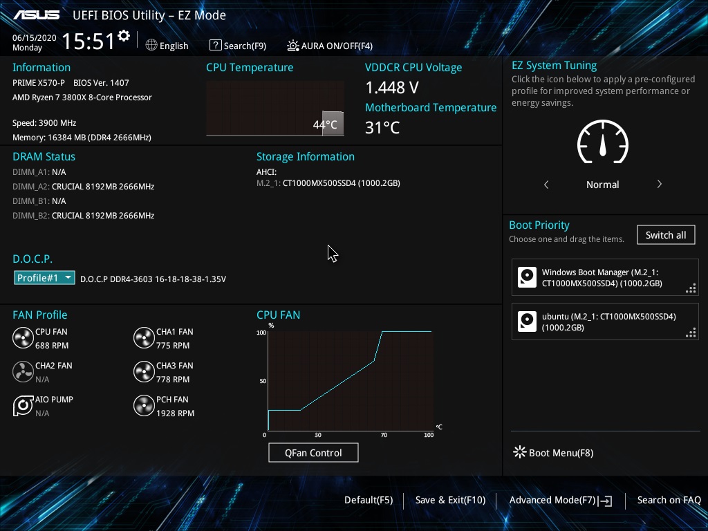Image resolution: width=708 pixels, height=531 pixels.
Task: Select ubuntu boot priority entry
Action: 605,322
